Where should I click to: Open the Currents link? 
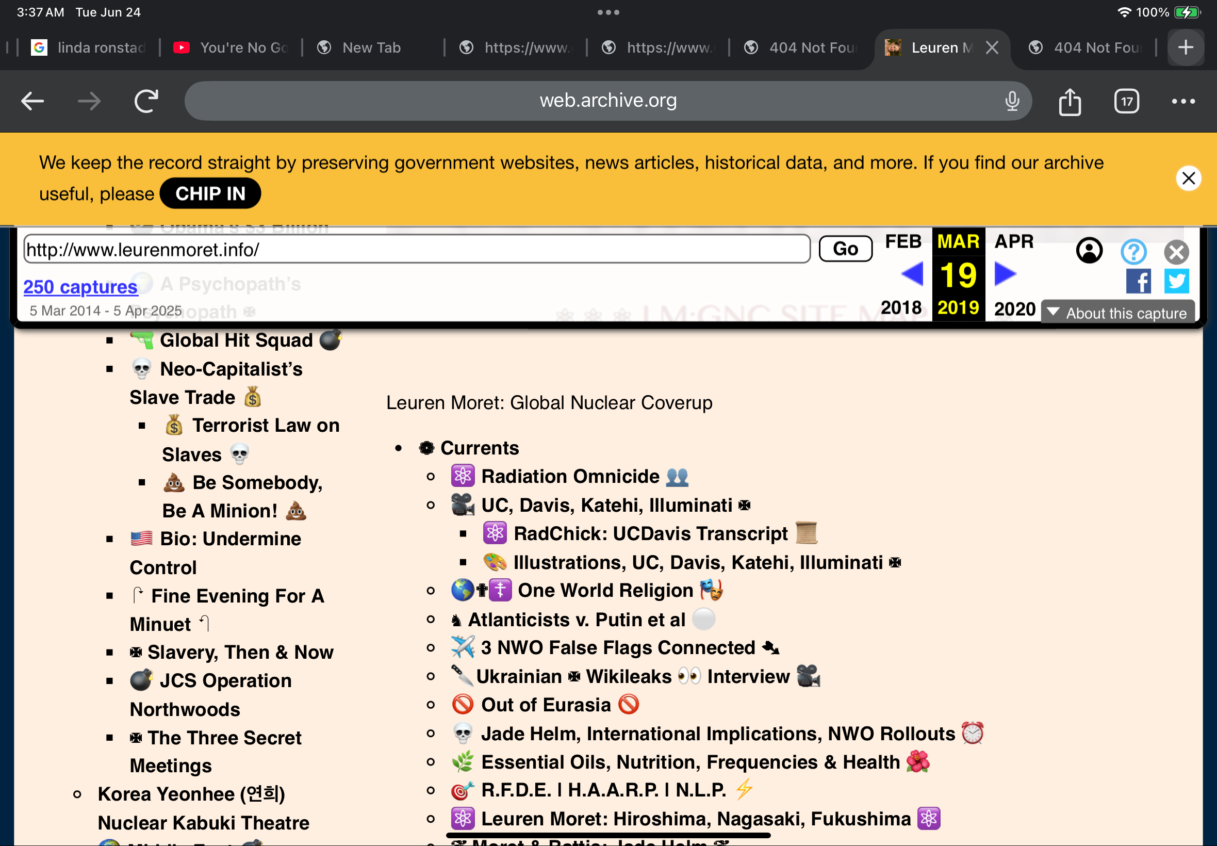pos(469,448)
